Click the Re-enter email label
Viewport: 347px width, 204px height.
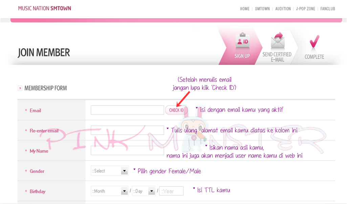click(x=44, y=131)
